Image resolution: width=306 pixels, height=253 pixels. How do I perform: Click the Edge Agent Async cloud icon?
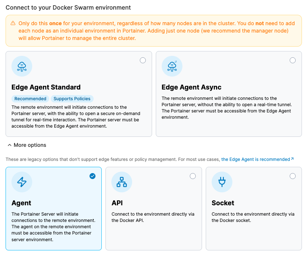pos(172,66)
